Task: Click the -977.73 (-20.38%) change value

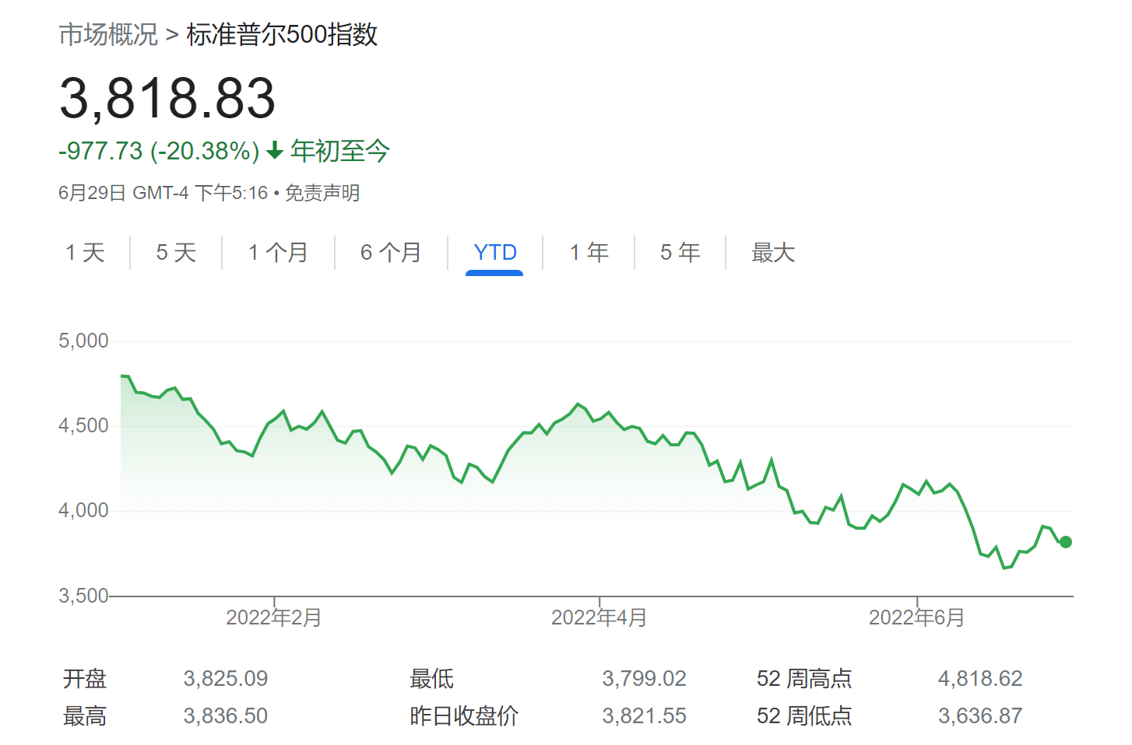Action: (159, 151)
